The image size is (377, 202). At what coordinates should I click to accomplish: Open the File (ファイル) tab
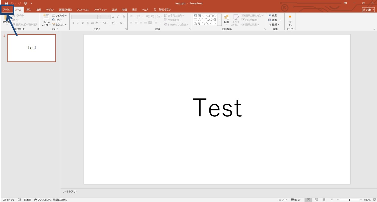[x=7, y=10]
